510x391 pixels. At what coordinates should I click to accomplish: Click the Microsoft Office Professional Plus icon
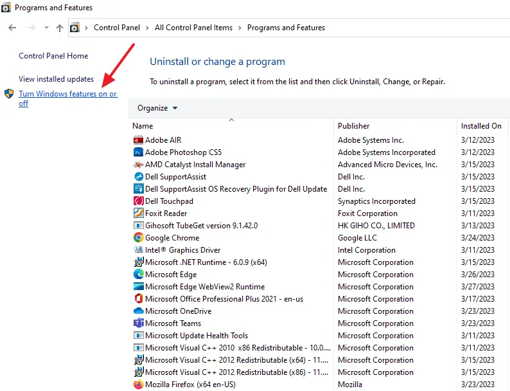(138, 299)
